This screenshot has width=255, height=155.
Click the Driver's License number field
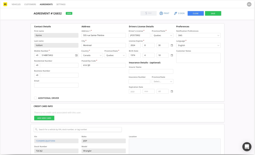139,35
